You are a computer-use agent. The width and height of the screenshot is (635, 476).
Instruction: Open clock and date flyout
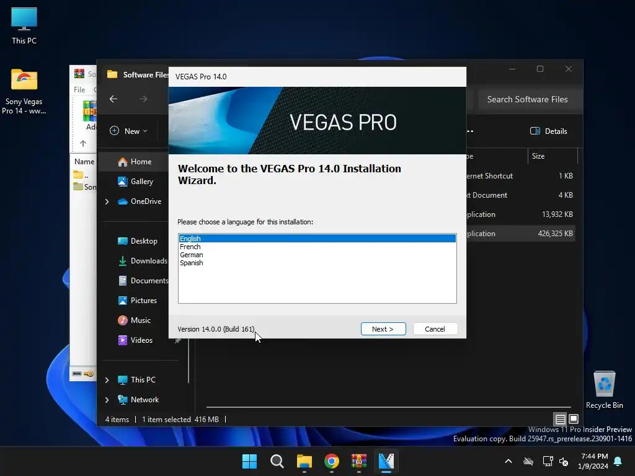coord(593,461)
